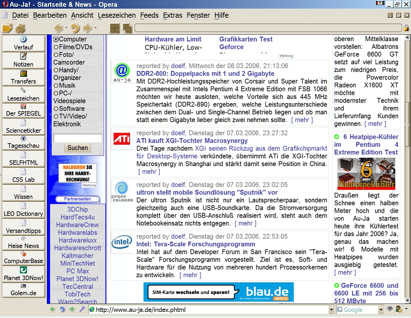The image size is (411, 318).
Task: Select the Musik radio button
Action: (56, 85)
